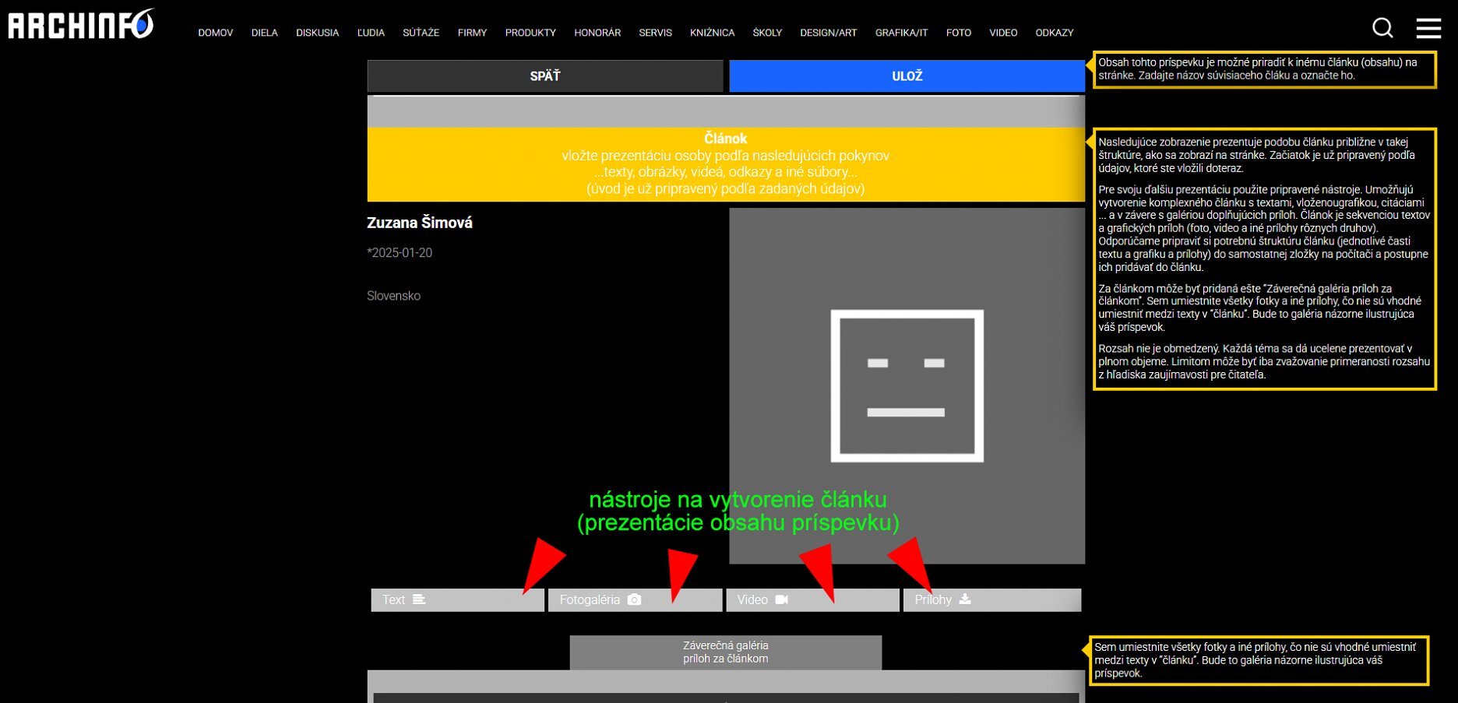Open the FIRMY menu link
Viewport: 1458px width, 703px height.
click(472, 33)
